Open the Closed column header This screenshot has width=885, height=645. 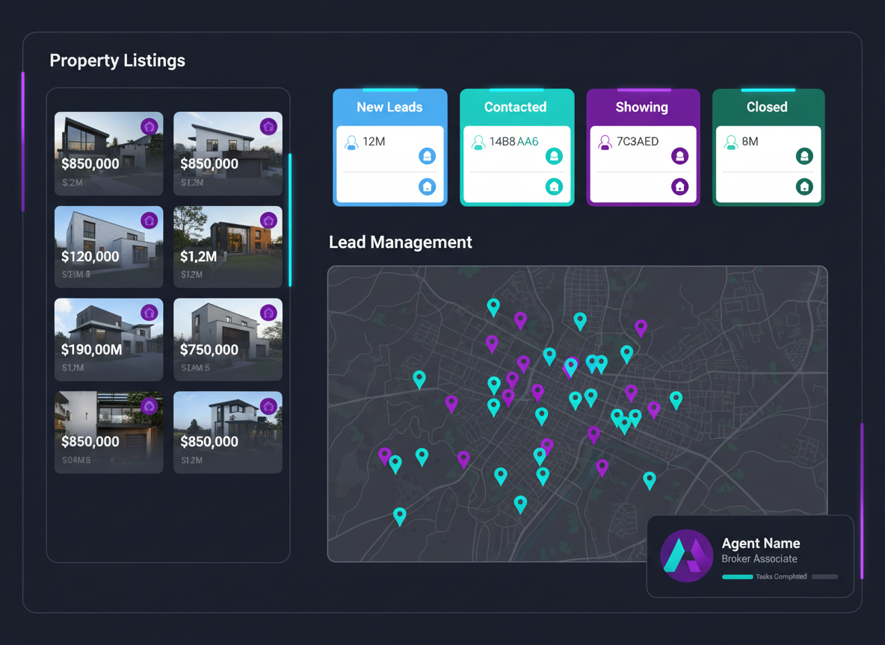tap(768, 107)
